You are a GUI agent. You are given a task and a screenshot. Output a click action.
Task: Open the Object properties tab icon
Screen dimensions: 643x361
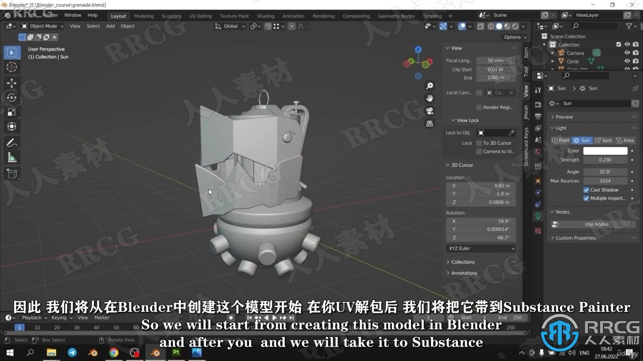pos(538,180)
